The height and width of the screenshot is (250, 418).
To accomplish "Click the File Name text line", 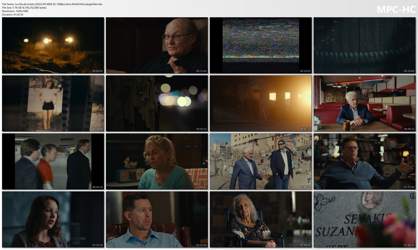I will point(52,4).
